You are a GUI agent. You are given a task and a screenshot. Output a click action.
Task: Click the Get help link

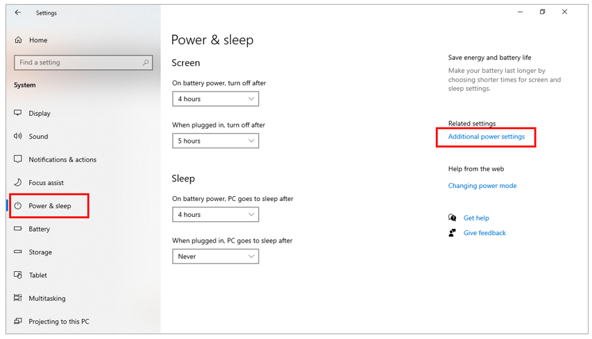(476, 218)
